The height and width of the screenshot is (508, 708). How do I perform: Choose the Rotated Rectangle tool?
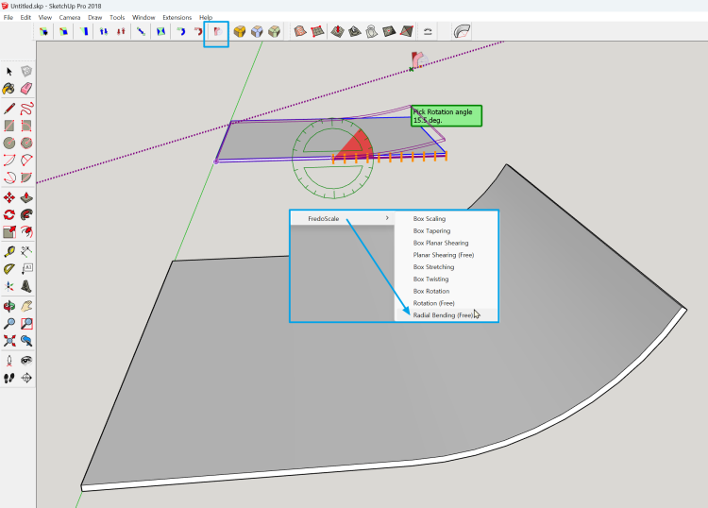[26, 126]
